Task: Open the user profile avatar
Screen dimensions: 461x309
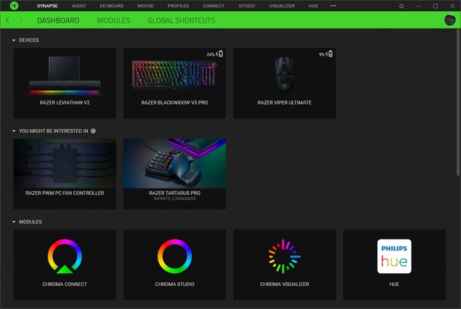Action: click(x=450, y=20)
